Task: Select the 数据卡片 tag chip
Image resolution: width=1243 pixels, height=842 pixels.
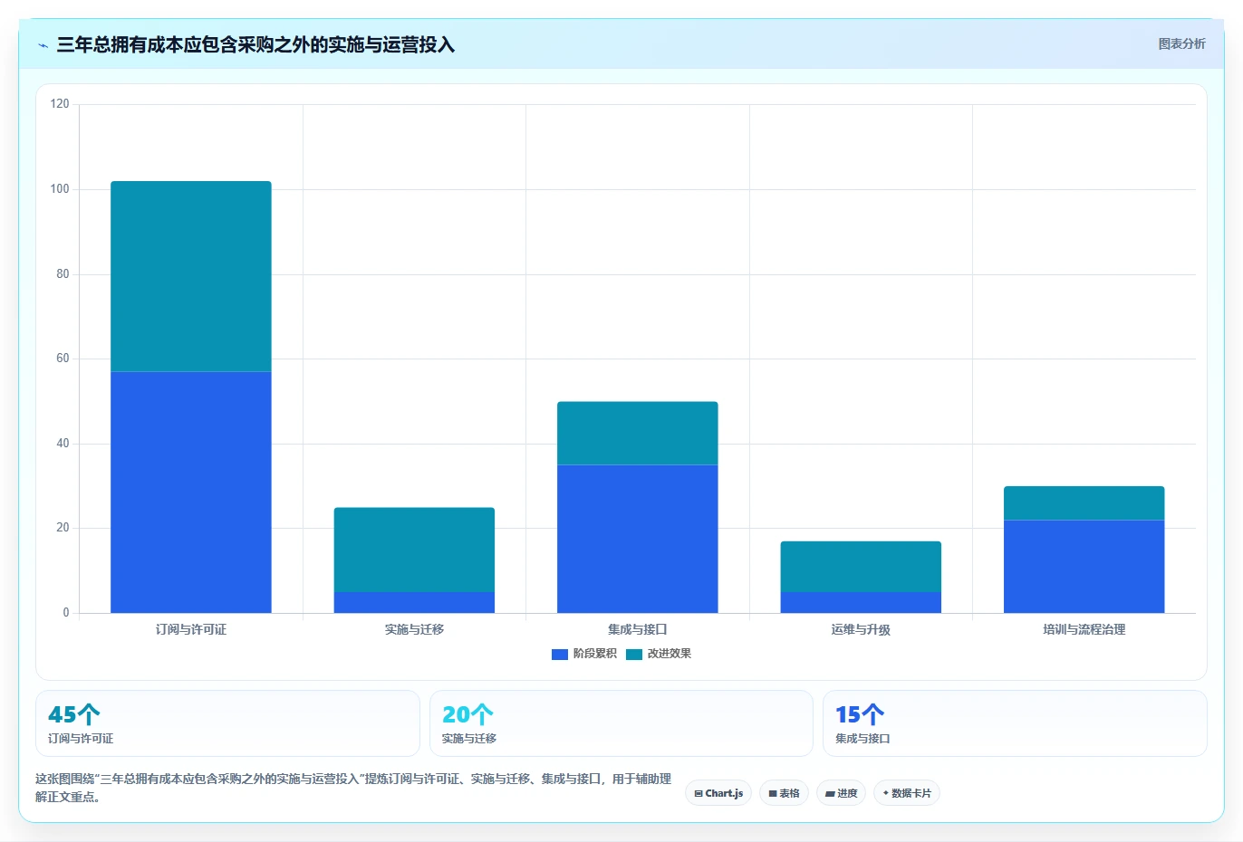Action: pyautogui.click(x=906, y=793)
